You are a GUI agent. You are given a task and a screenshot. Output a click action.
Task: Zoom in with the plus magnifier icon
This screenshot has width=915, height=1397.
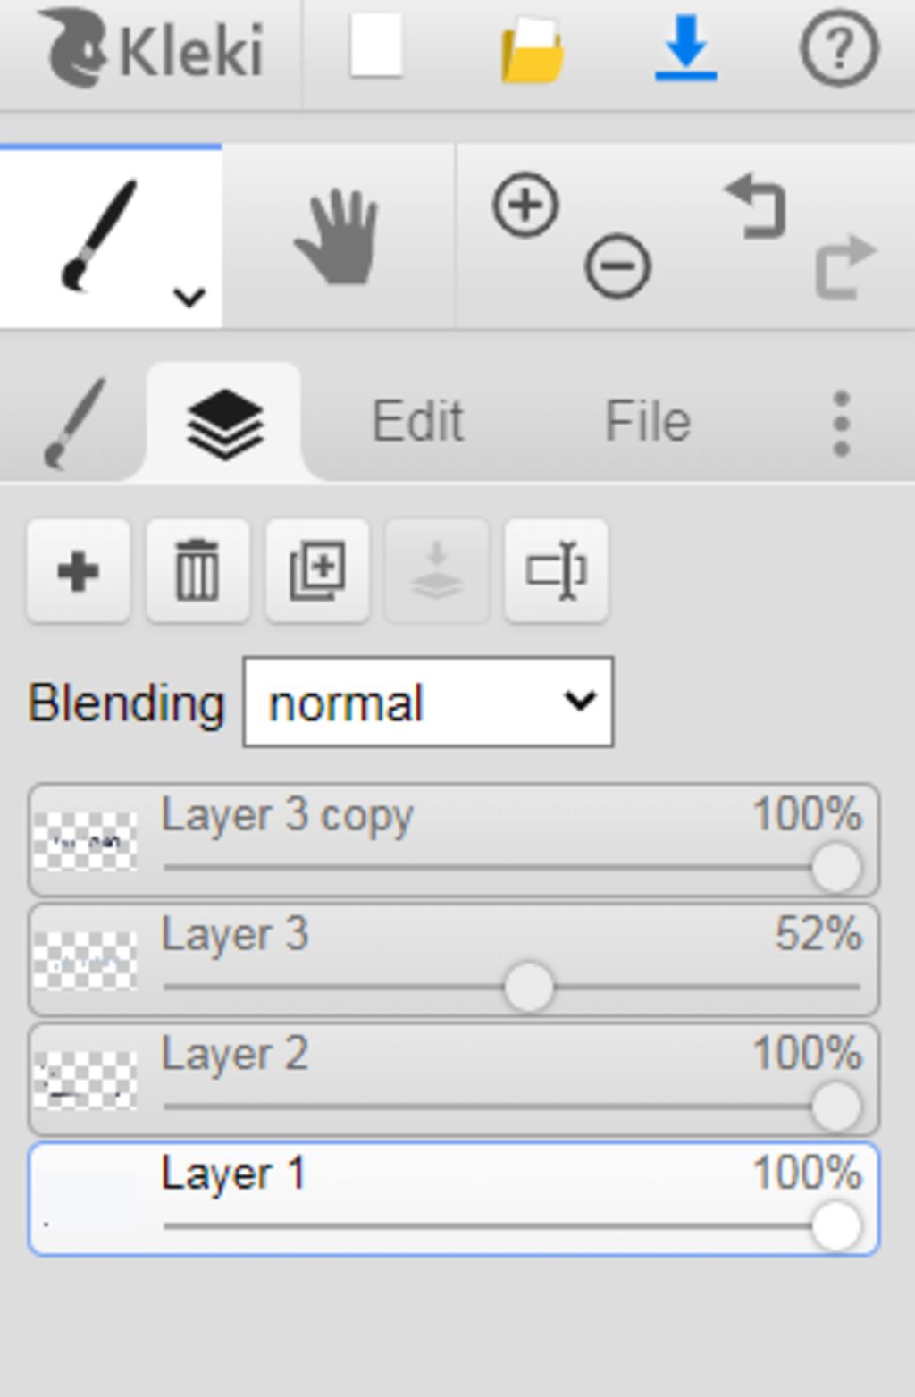[525, 205]
